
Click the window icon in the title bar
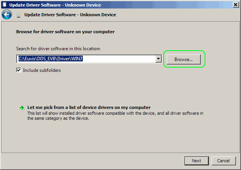(4, 5)
